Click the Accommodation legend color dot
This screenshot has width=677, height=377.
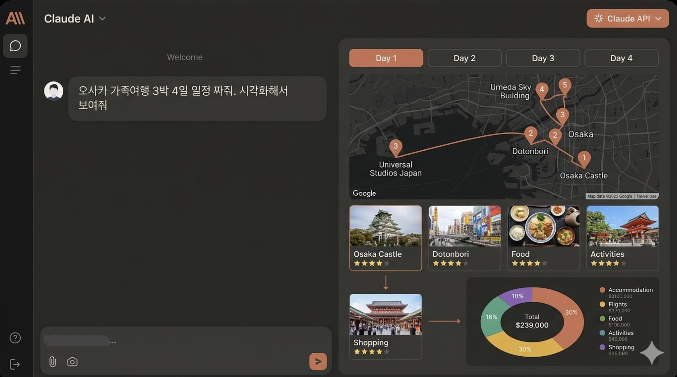pyautogui.click(x=602, y=290)
